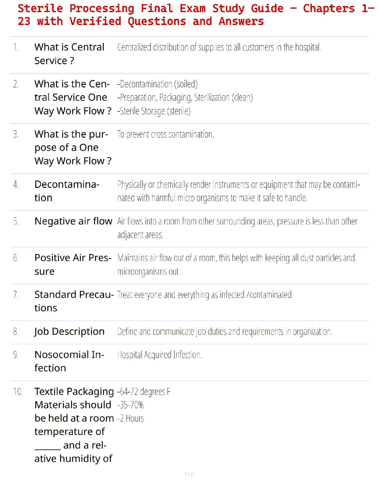
Task: Click the "Decontamination" term in row 4
Action: [x=67, y=191]
